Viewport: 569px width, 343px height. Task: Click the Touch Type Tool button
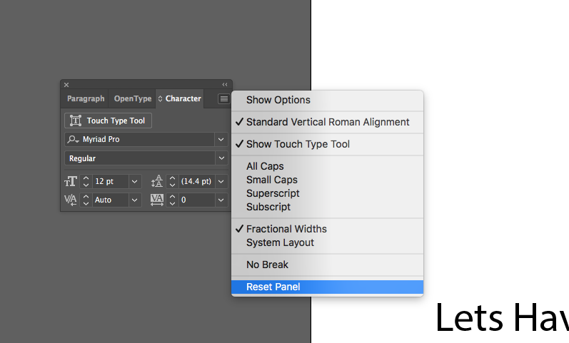click(108, 121)
